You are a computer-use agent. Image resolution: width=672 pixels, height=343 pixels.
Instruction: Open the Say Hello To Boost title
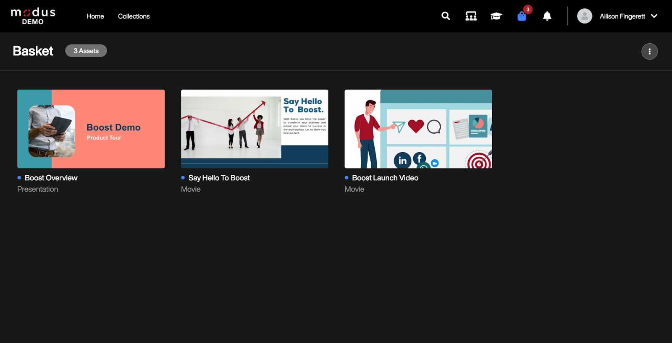[x=219, y=178]
